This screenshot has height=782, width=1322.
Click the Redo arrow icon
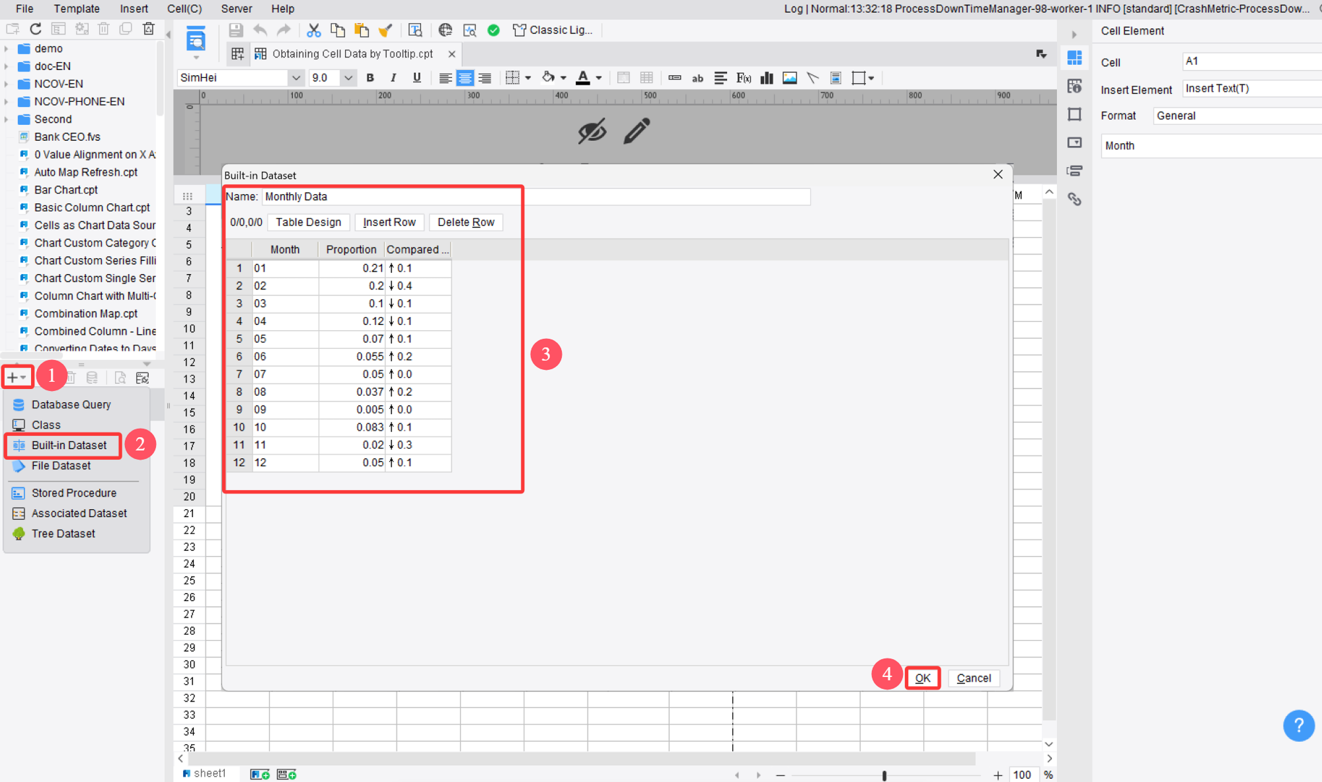[x=284, y=30]
